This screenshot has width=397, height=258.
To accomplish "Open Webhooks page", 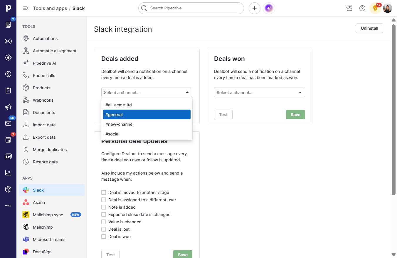I will tap(52, 100).
